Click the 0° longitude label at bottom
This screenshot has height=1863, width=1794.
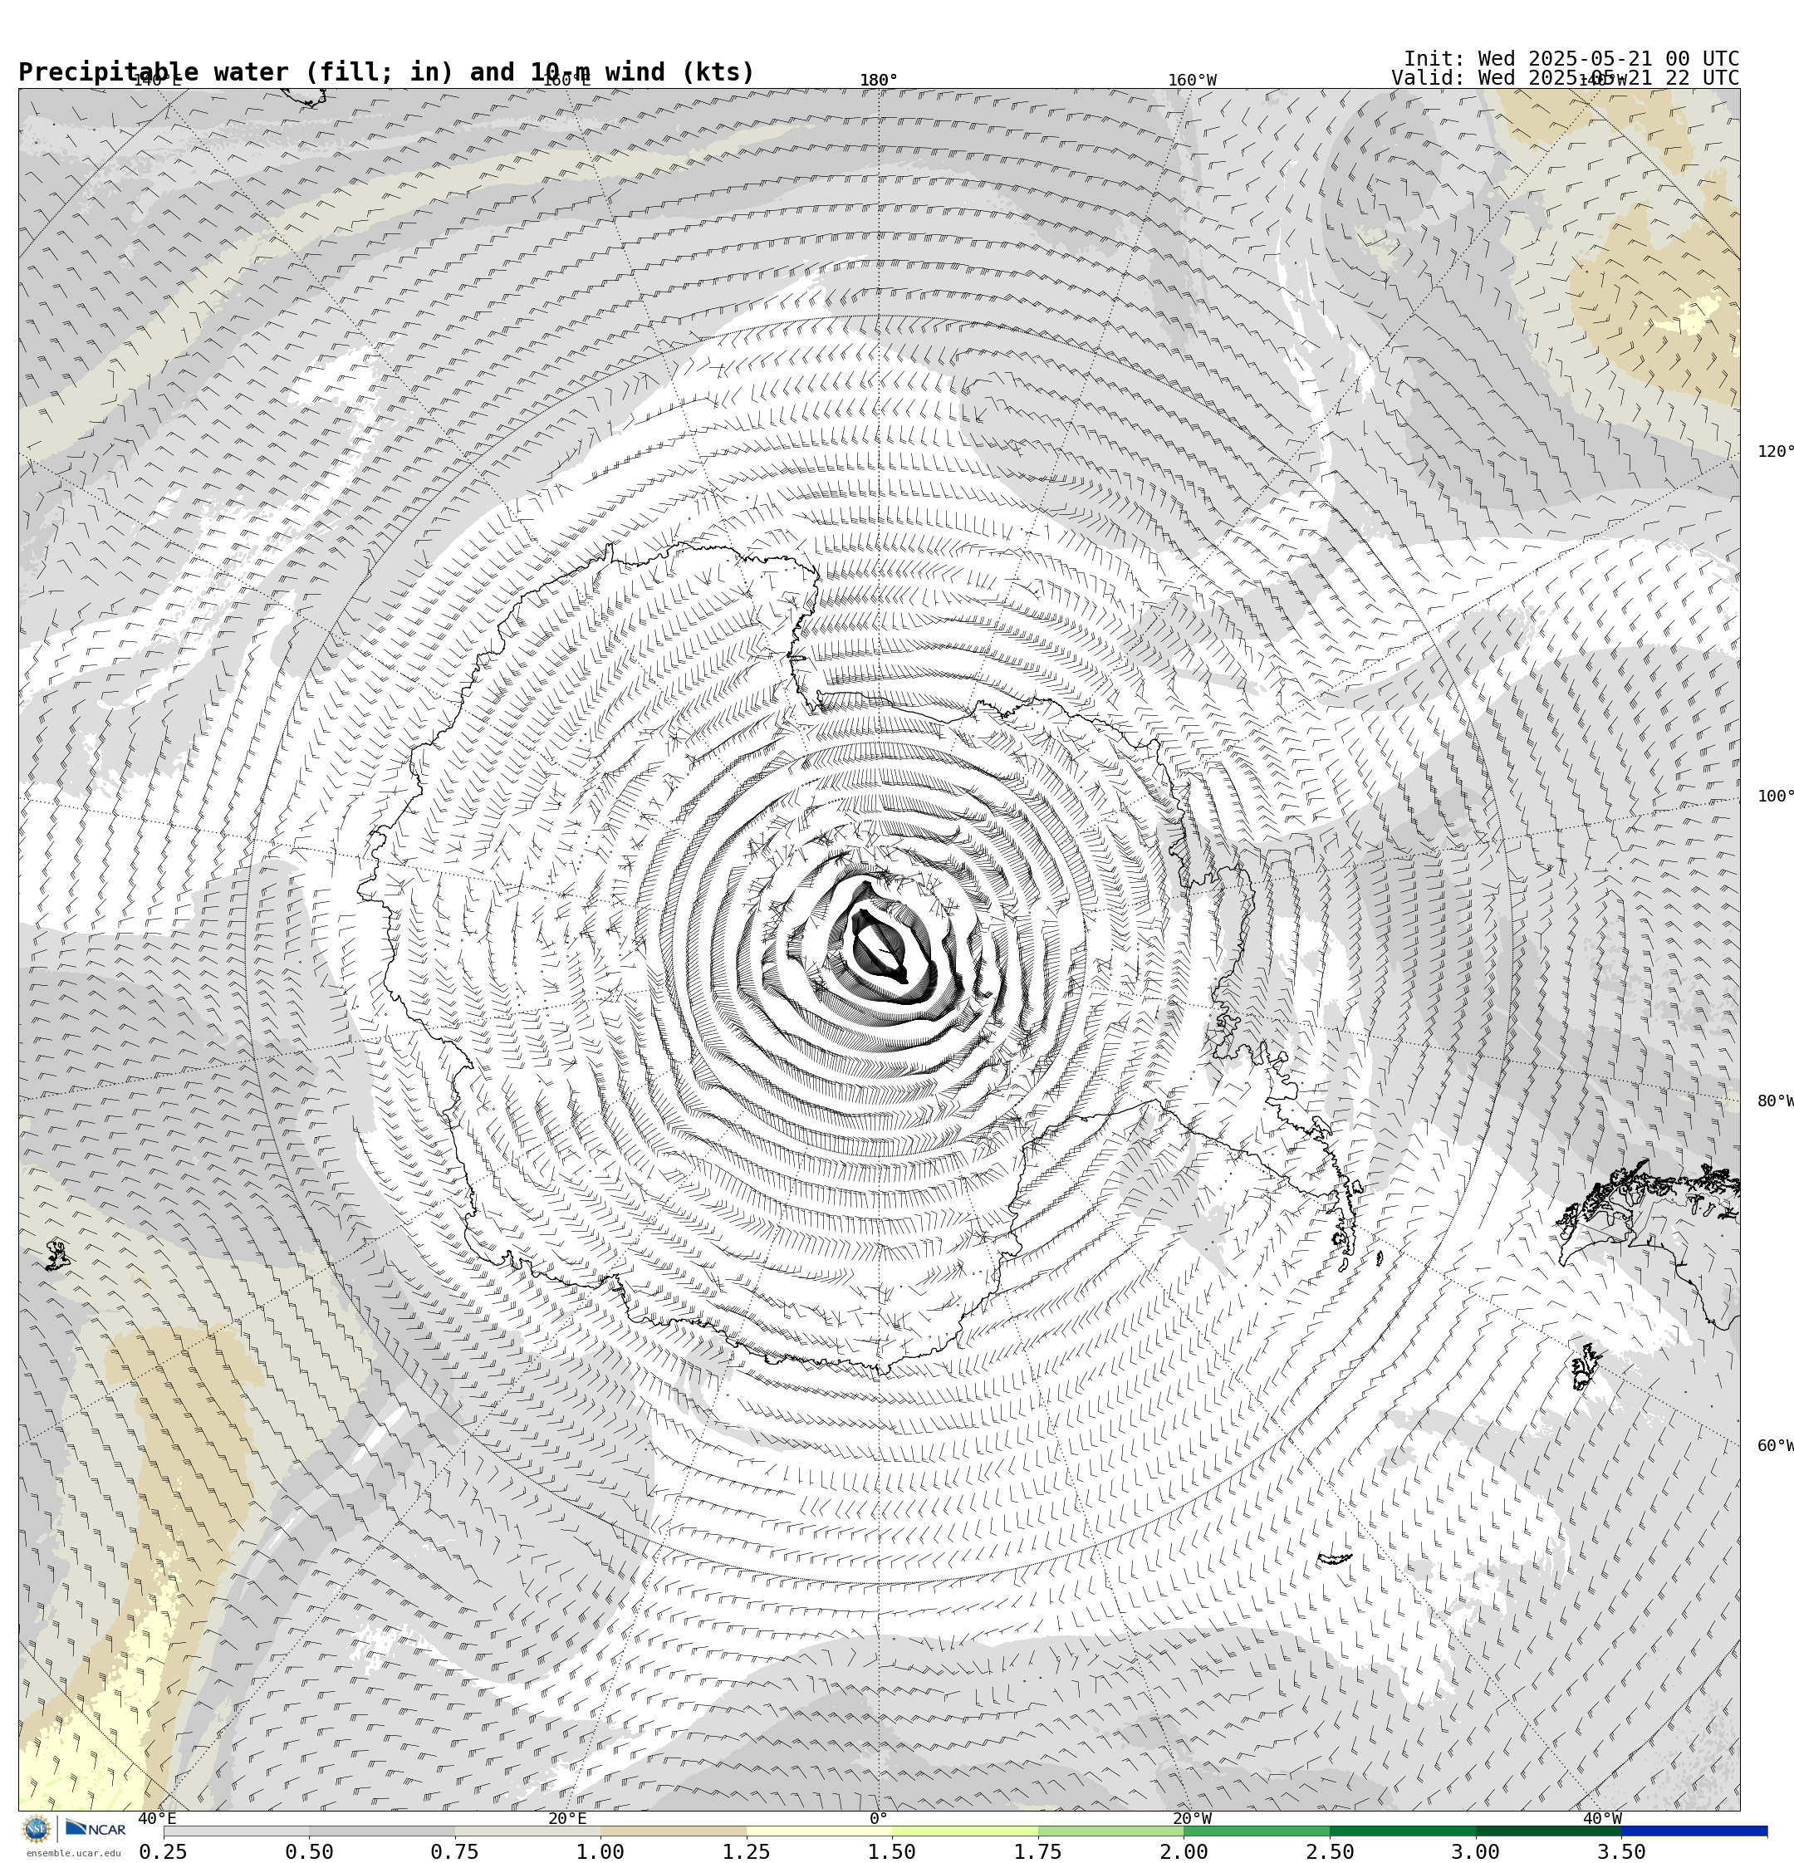pos(879,1819)
